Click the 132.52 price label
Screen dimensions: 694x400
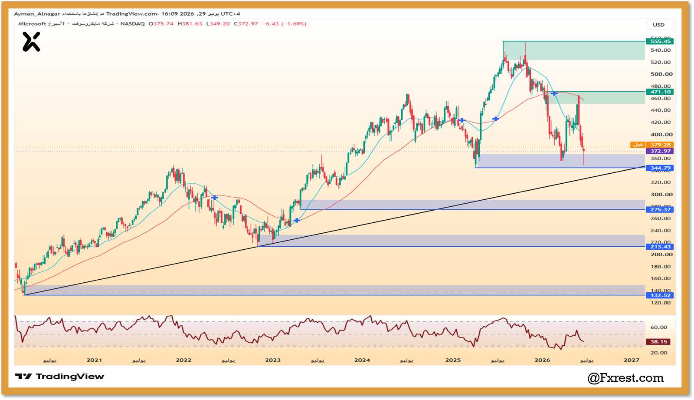(x=660, y=295)
